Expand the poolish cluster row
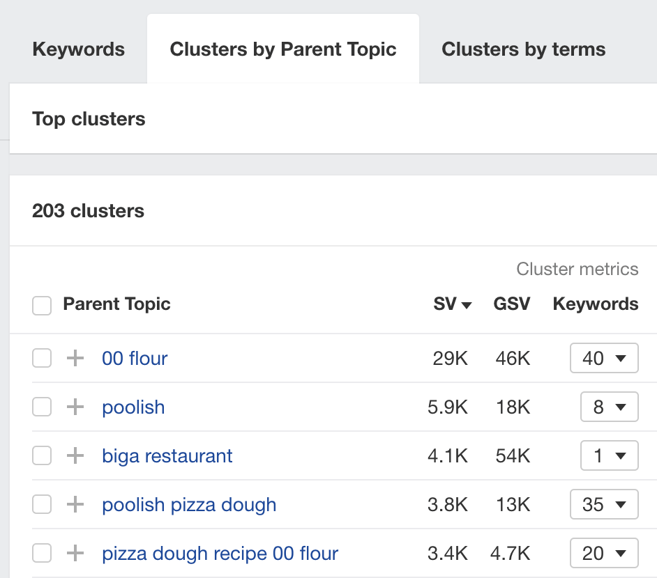The height and width of the screenshot is (578, 657). (74, 407)
